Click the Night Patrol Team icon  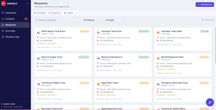[x=98, y=84]
